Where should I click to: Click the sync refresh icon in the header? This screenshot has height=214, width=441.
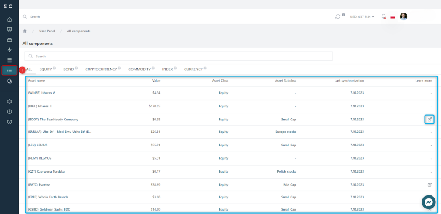[x=338, y=16]
